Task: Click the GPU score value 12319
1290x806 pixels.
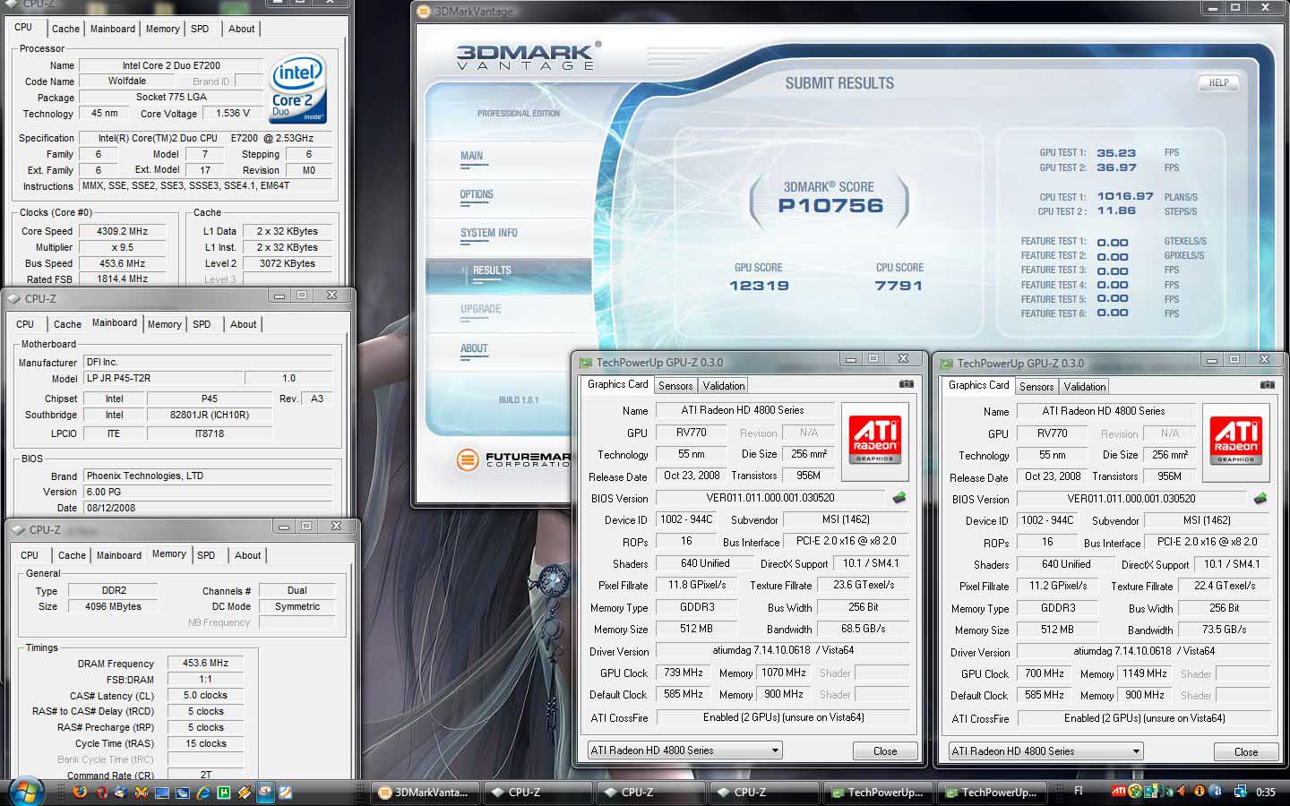Action: pos(760,286)
